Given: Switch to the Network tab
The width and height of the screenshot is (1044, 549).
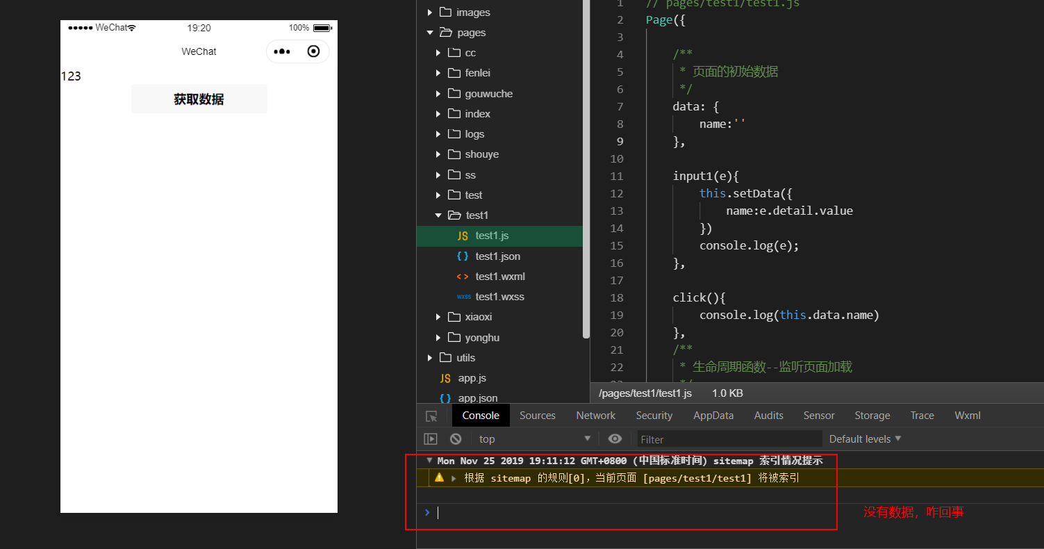Looking at the screenshot, I should pyautogui.click(x=596, y=416).
